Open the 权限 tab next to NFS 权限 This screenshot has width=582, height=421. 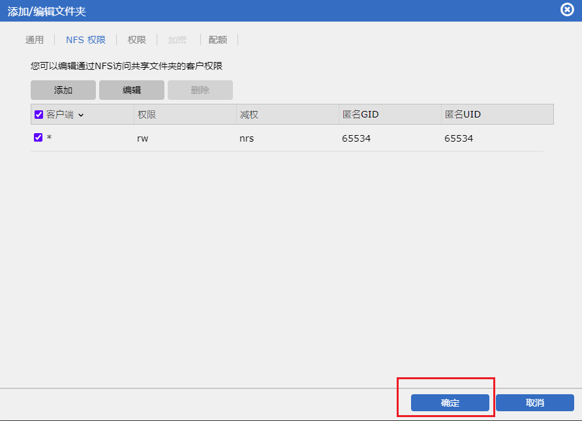[137, 40]
